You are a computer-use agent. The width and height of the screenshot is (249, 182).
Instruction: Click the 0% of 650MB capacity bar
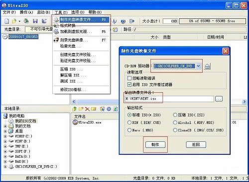(212, 21)
